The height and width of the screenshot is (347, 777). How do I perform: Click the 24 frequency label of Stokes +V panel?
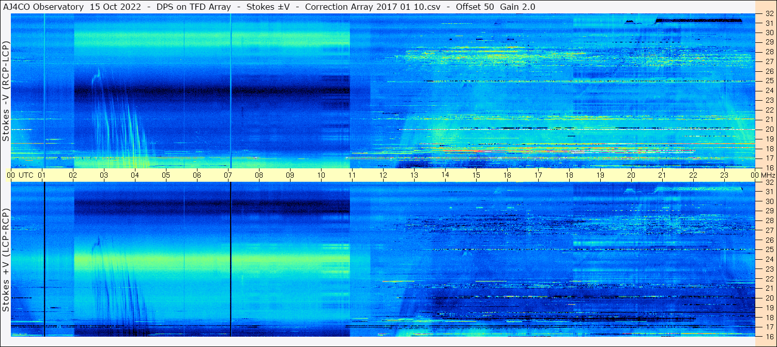point(769,259)
